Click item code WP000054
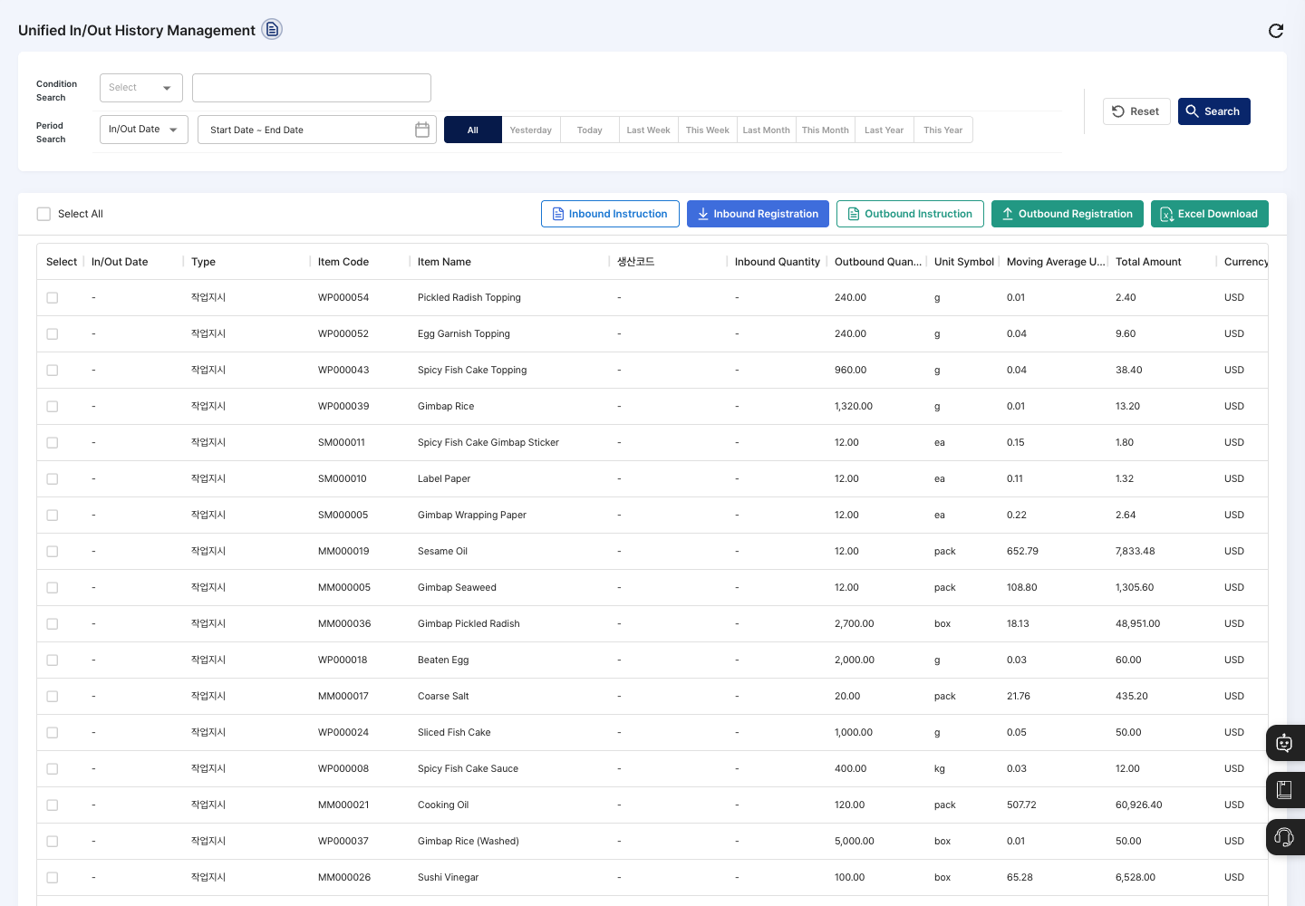This screenshot has width=1305, height=906. tap(343, 298)
